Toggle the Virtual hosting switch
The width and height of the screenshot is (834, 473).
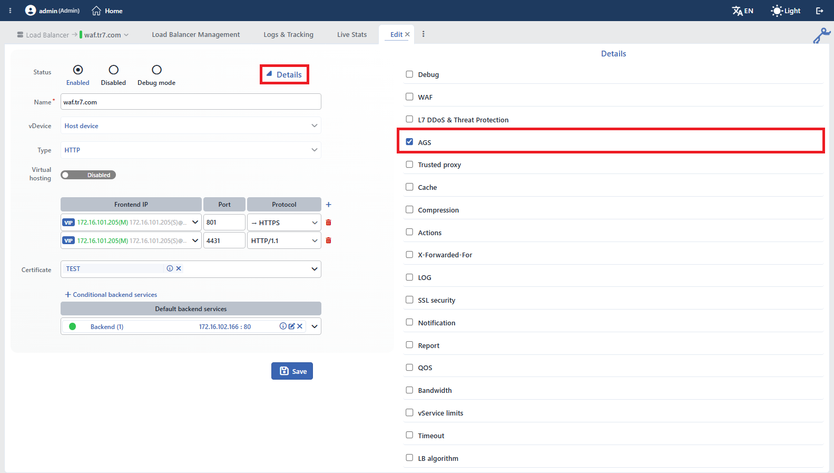88,175
